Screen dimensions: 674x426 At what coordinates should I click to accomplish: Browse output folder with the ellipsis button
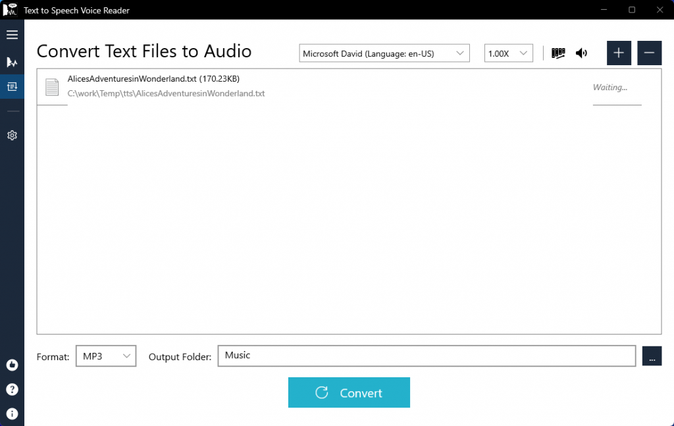(x=652, y=356)
